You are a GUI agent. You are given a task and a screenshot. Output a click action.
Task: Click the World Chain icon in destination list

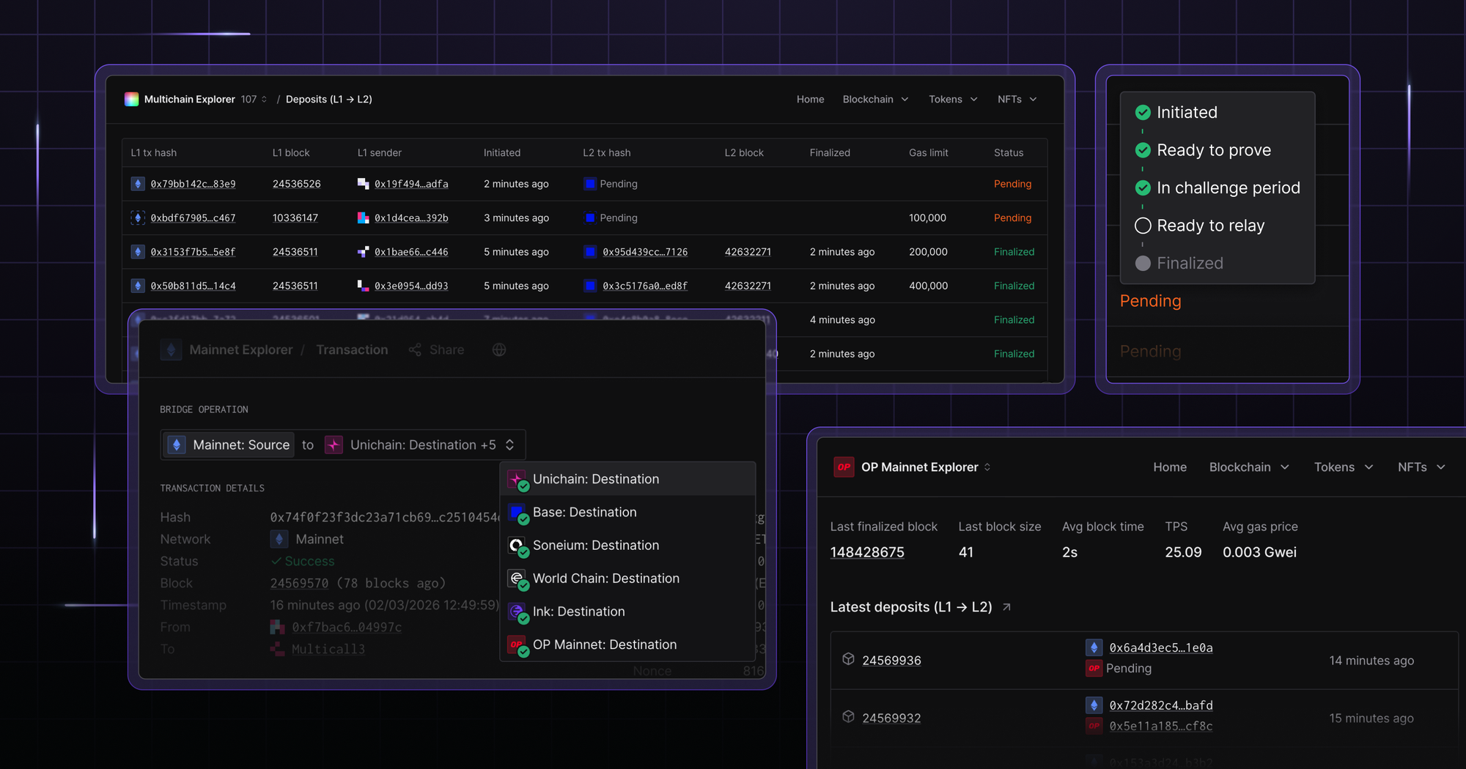(516, 578)
